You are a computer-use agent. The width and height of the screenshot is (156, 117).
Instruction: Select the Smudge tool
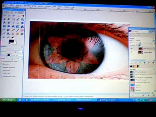[8, 37]
